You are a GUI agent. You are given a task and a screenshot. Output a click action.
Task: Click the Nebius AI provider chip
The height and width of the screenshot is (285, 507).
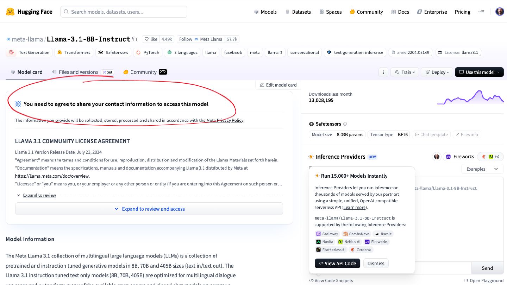click(x=349, y=242)
